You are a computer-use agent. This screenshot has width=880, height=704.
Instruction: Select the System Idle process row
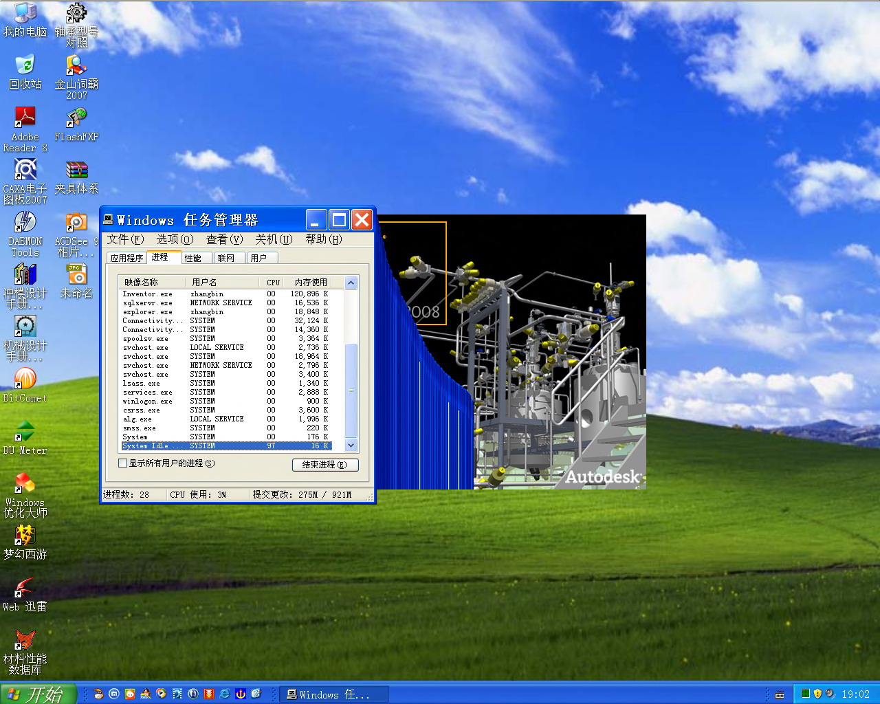coord(225,445)
